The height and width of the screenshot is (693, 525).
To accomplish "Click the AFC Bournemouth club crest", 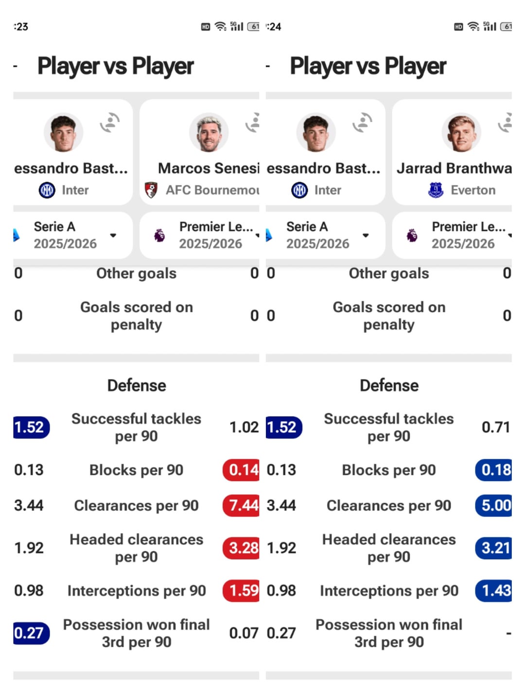I will tap(151, 190).
